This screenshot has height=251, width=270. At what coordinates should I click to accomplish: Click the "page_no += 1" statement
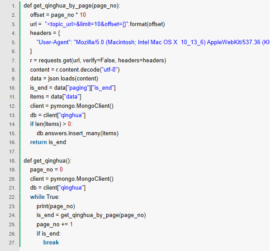click(x=54, y=224)
